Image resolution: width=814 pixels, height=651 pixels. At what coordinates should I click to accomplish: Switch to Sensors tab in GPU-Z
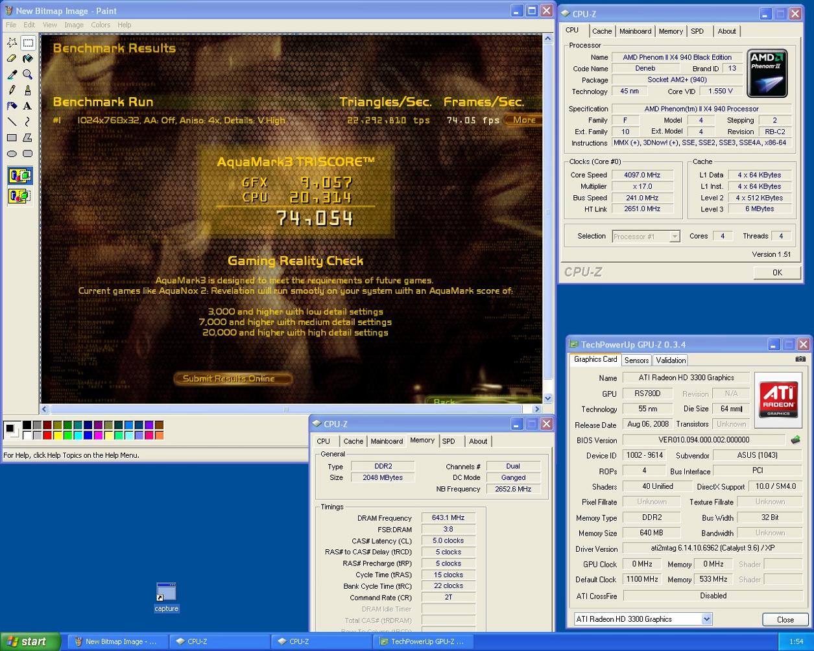636,360
